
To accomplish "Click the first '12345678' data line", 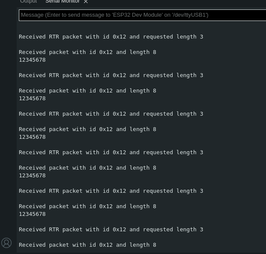I will tap(32, 60).
